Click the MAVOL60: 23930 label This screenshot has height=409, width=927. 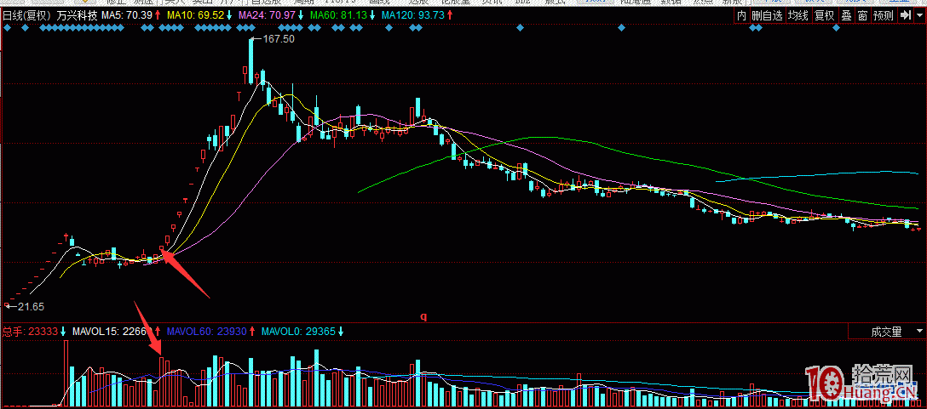[208, 332]
